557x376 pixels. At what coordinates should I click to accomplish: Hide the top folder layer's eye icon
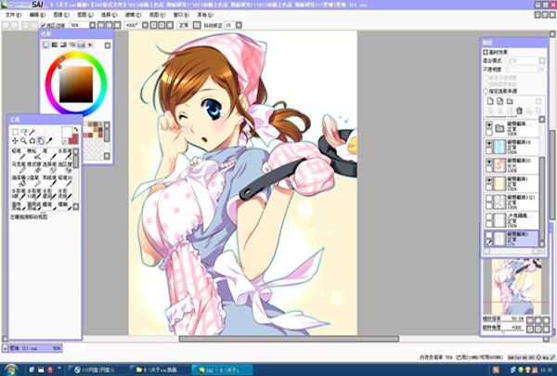(489, 124)
